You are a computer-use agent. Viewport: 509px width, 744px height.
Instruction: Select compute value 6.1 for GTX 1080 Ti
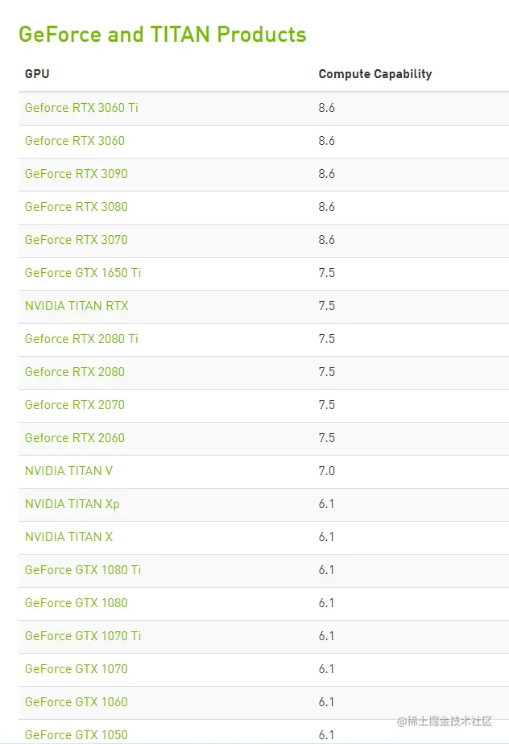click(326, 570)
